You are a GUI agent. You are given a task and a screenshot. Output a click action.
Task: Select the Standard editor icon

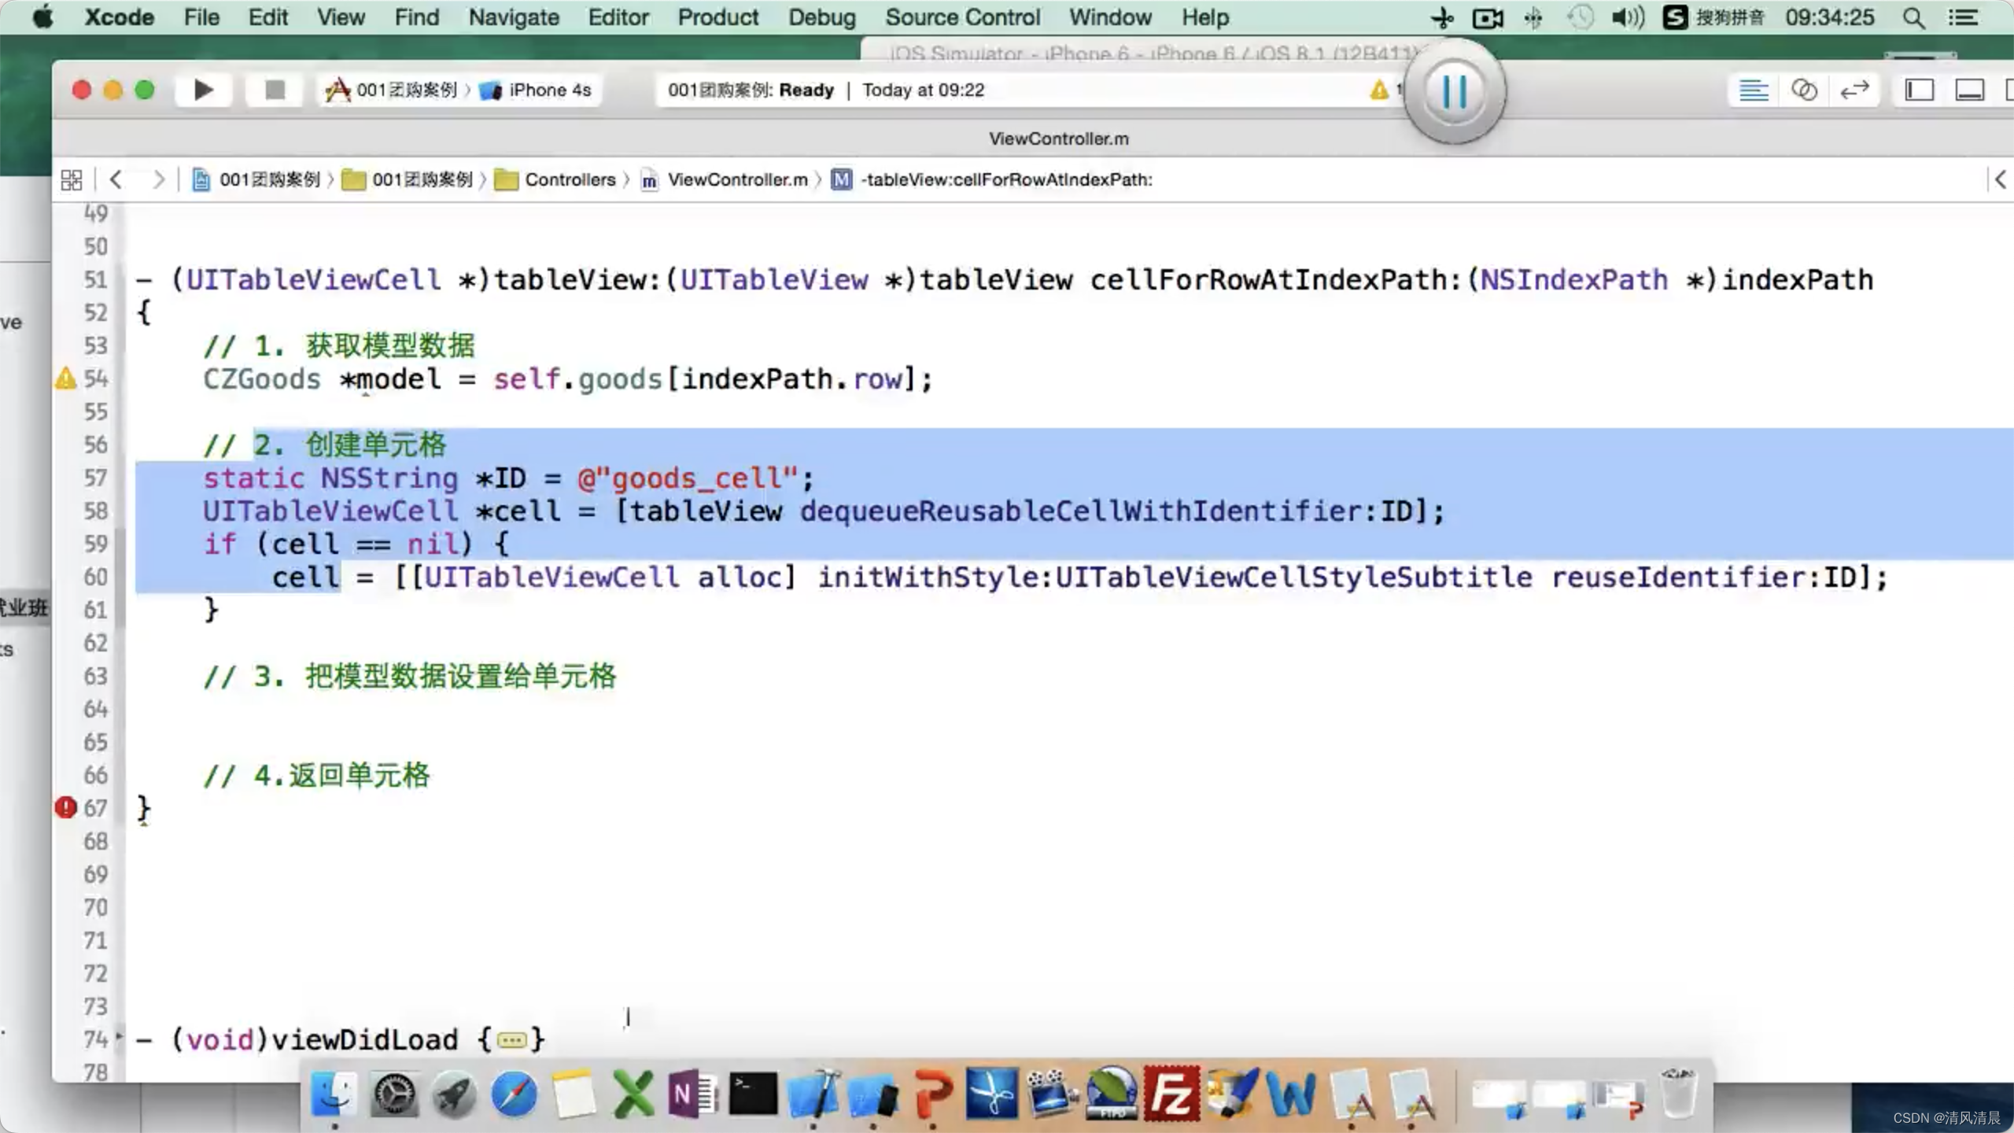pos(1753,90)
